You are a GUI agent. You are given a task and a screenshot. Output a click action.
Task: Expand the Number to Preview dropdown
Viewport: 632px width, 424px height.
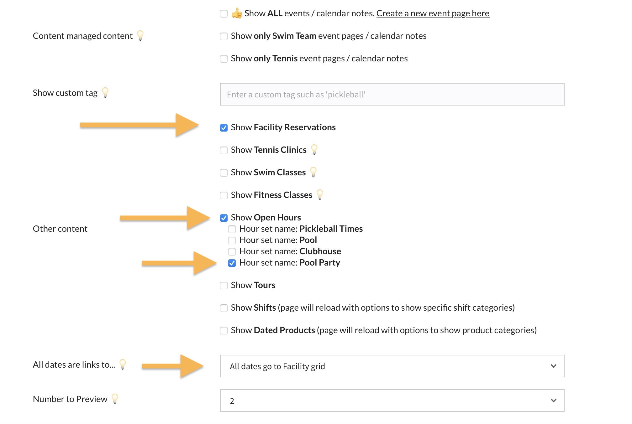tap(392, 401)
